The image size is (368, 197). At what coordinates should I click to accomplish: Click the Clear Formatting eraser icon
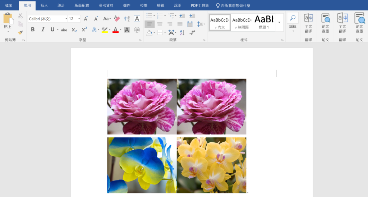point(117,18)
